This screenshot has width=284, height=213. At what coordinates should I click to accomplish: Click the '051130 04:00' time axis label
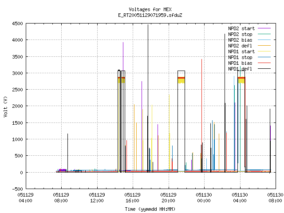240,198
